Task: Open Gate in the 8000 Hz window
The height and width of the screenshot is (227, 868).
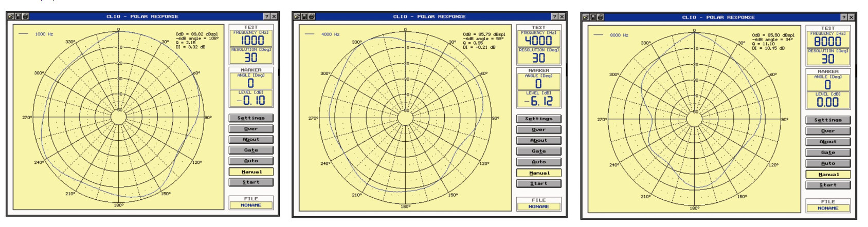Action: tap(828, 153)
